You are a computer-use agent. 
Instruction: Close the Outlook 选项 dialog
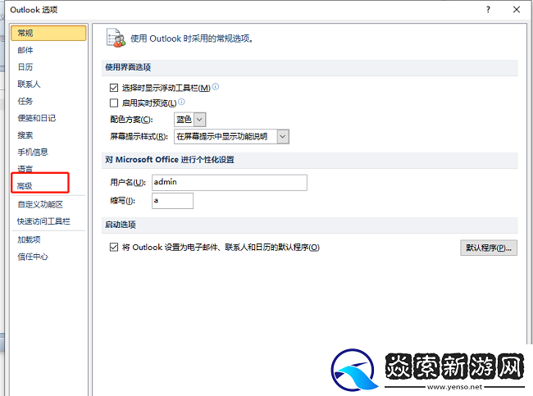tap(517, 10)
